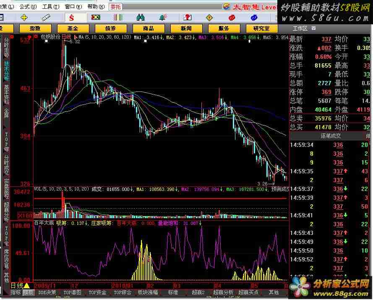Click the small red square beside 包钢股份 title
Viewport: 373px width, 300px height.
[36, 37]
